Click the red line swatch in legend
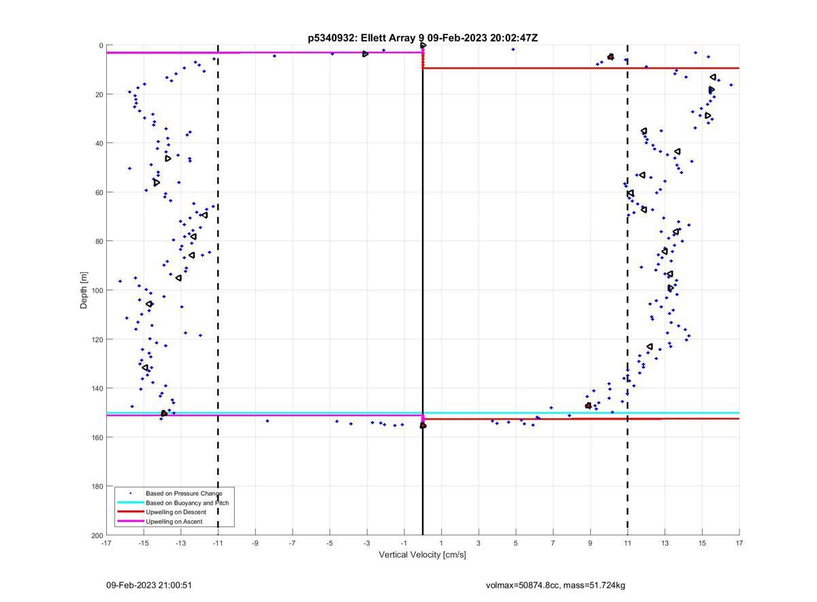Image resolution: width=817 pixels, height=602 pixels. point(130,512)
